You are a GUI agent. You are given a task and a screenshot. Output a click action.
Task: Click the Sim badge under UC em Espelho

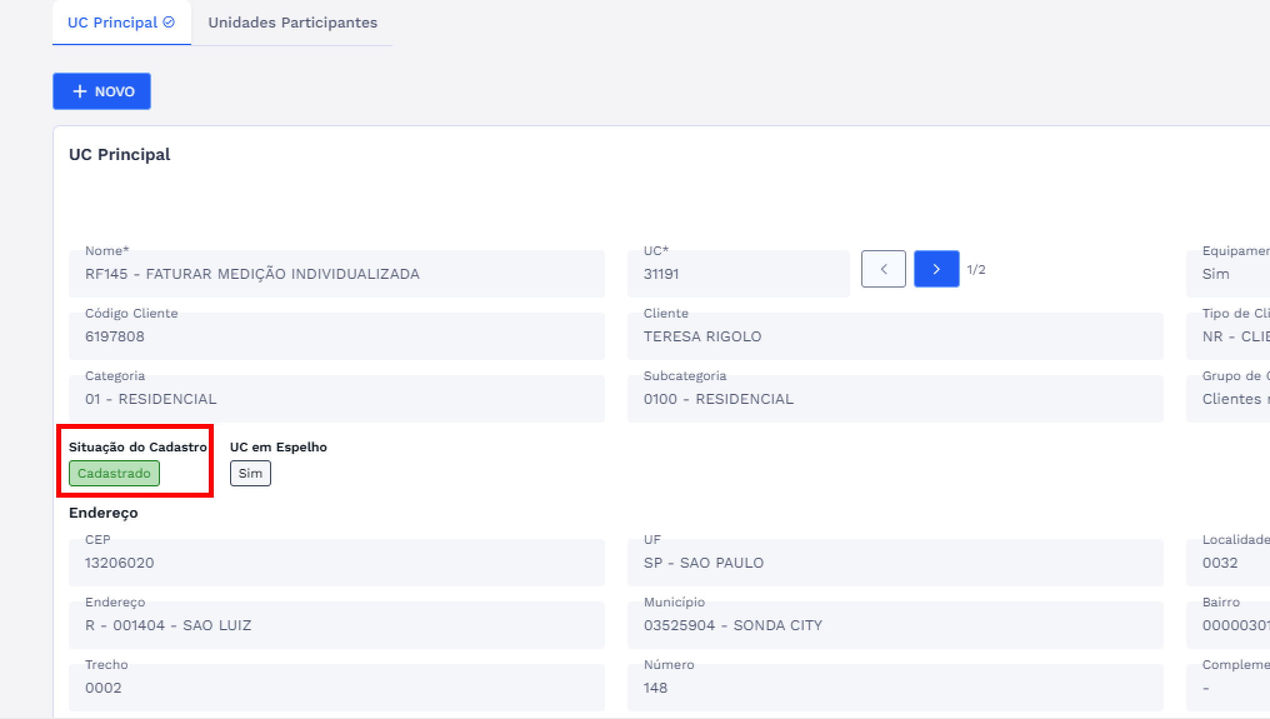(x=250, y=473)
